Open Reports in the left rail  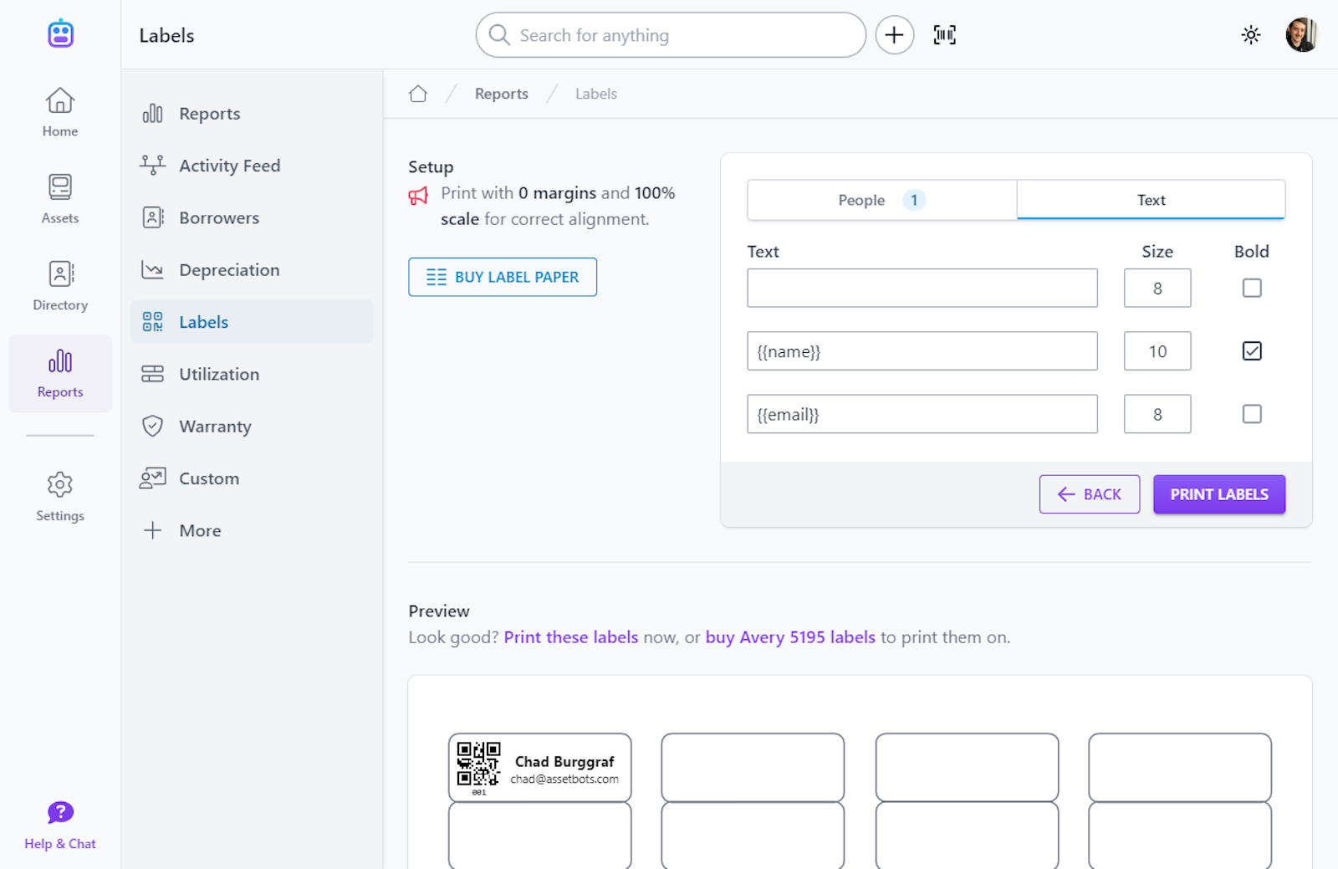[60, 373]
